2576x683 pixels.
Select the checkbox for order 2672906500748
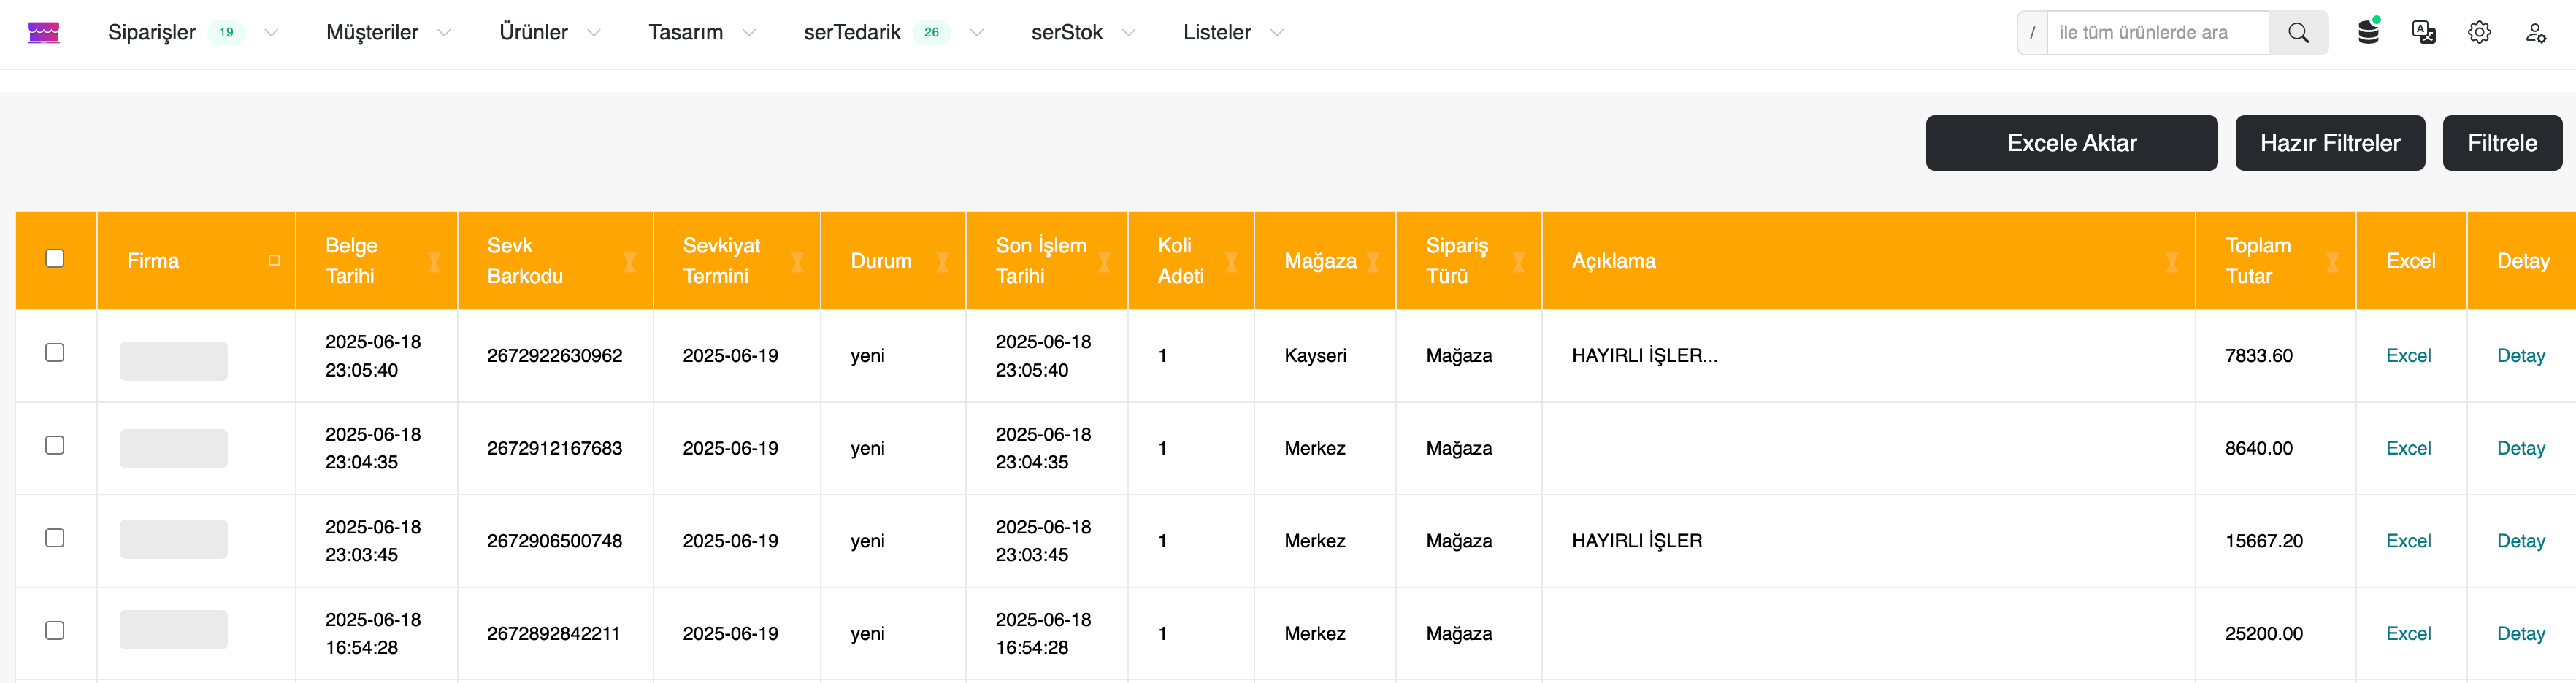55,538
